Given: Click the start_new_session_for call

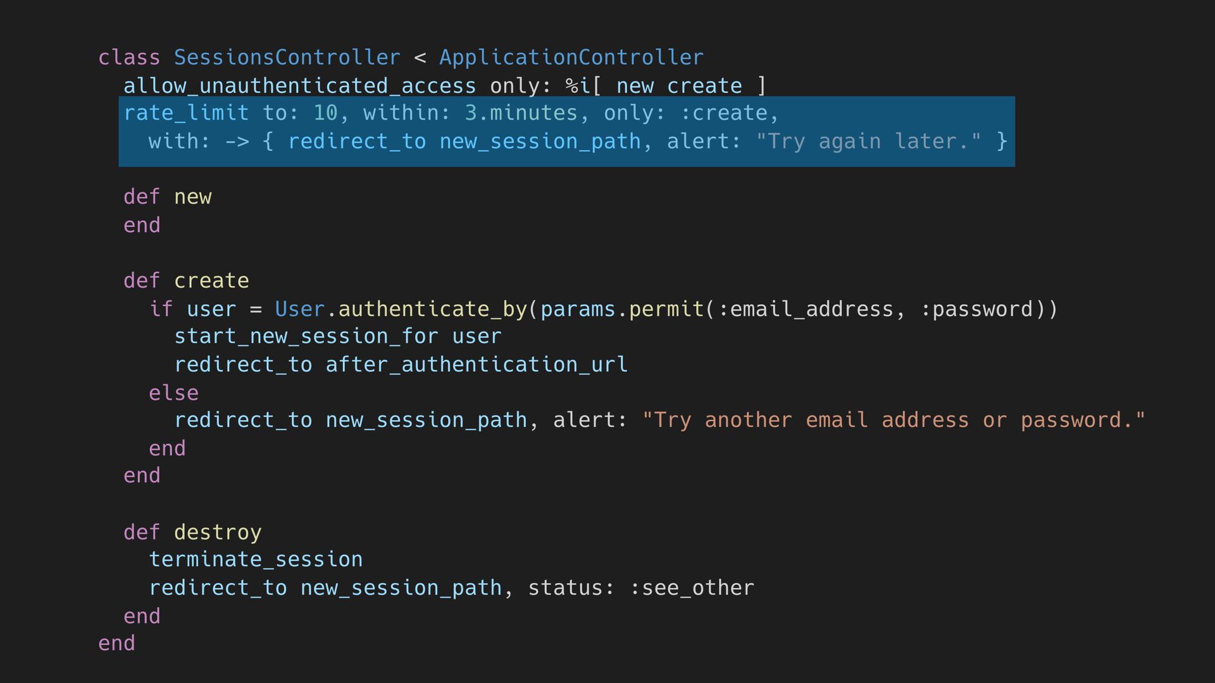Looking at the screenshot, I should pos(306,336).
